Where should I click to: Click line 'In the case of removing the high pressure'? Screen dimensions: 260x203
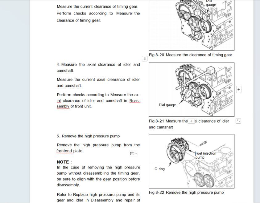click(98, 167)
